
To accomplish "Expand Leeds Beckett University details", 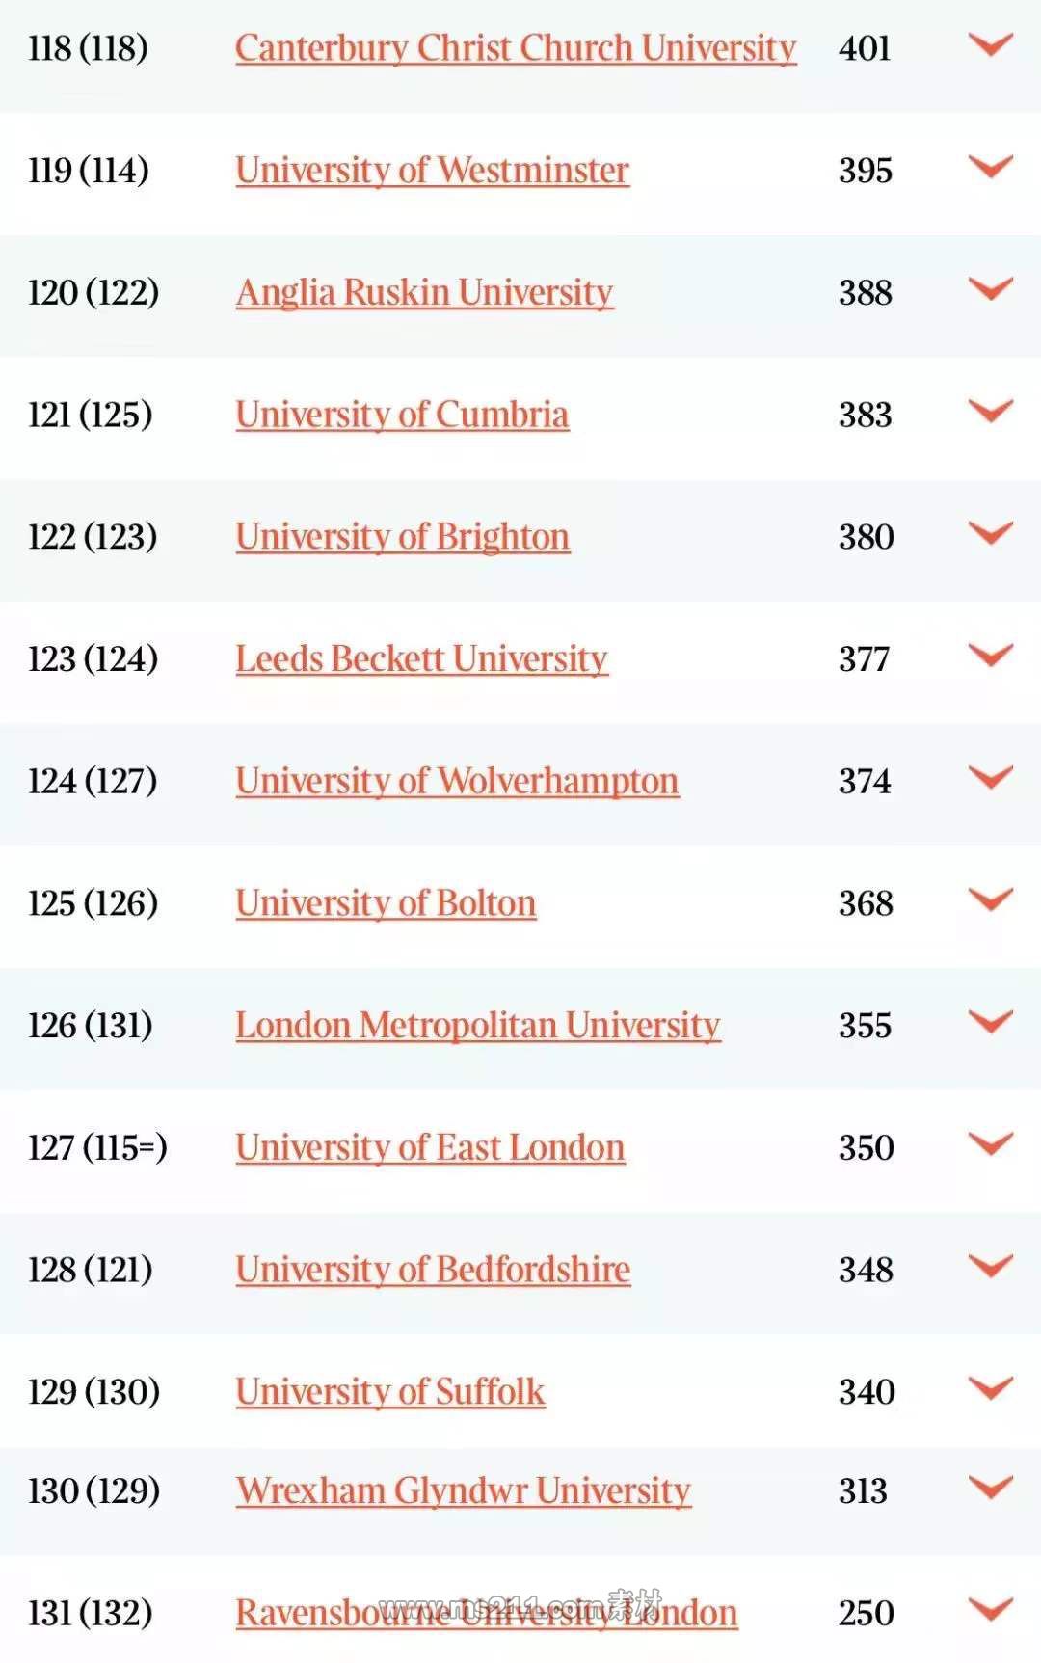I will (x=990, y=656).
